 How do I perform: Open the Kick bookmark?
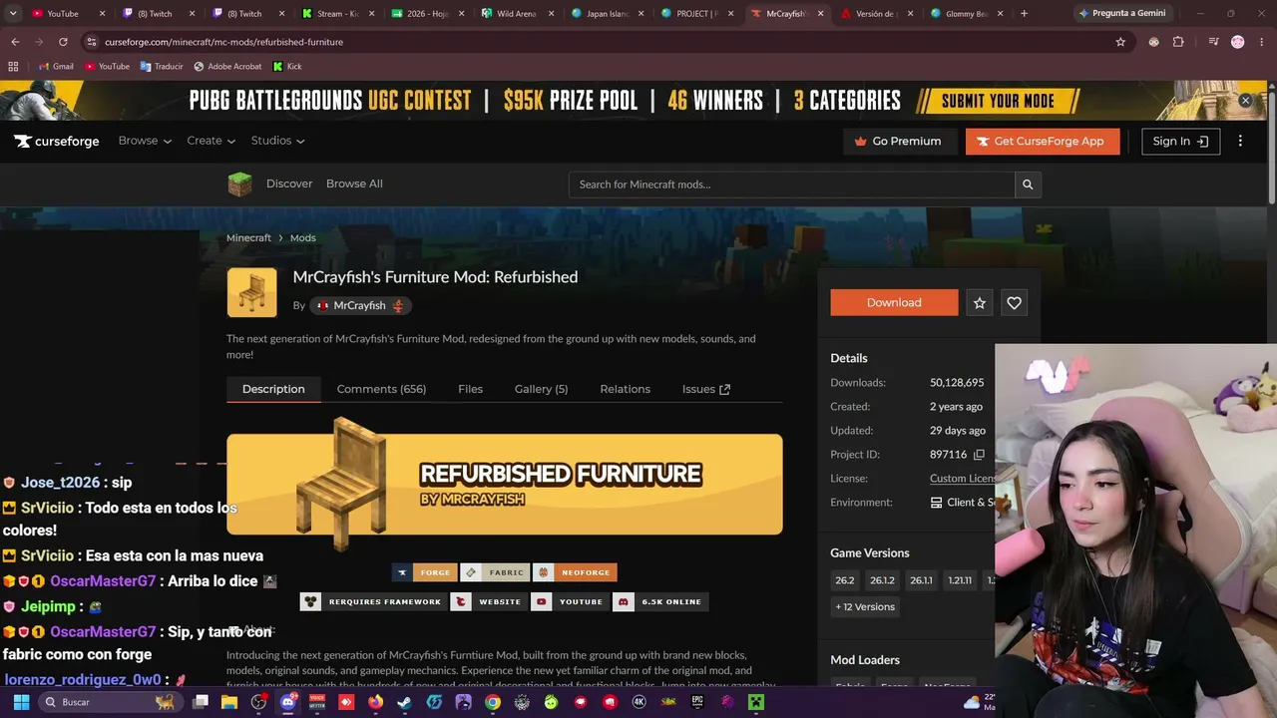coord(287,66)
